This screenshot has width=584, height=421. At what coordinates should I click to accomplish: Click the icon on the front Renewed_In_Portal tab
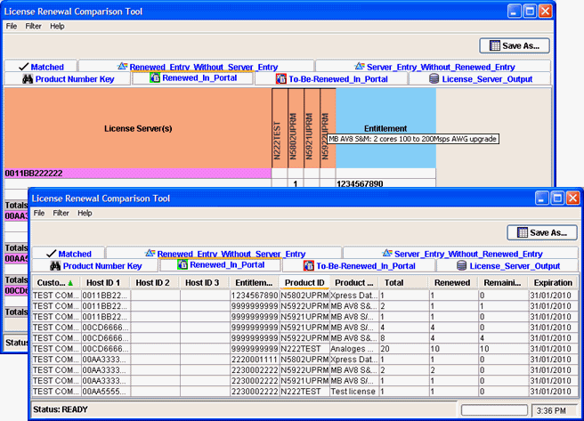(x=181, y=265)
